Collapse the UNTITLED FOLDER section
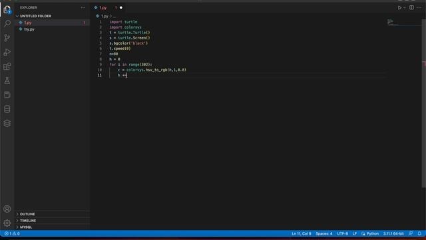The image size is (426, 240). 35,16
